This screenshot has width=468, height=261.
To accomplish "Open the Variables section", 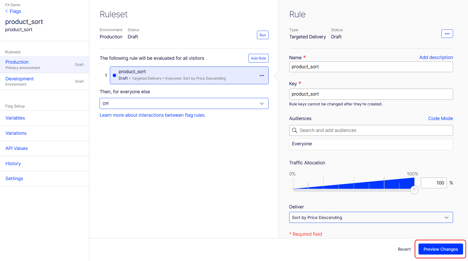I will click(15, 118).
